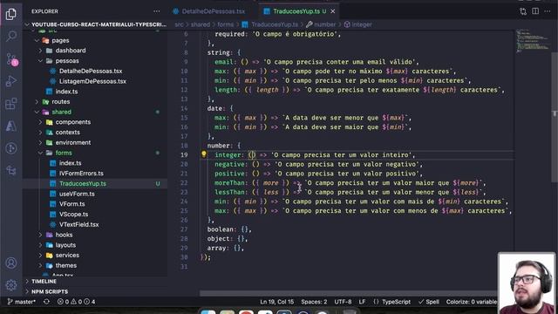Split the editor to the right
Viewport: 558px width, 314px height.
coord(535,11)
